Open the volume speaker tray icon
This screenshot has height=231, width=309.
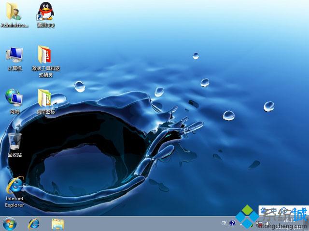click(x=268, y=223)
